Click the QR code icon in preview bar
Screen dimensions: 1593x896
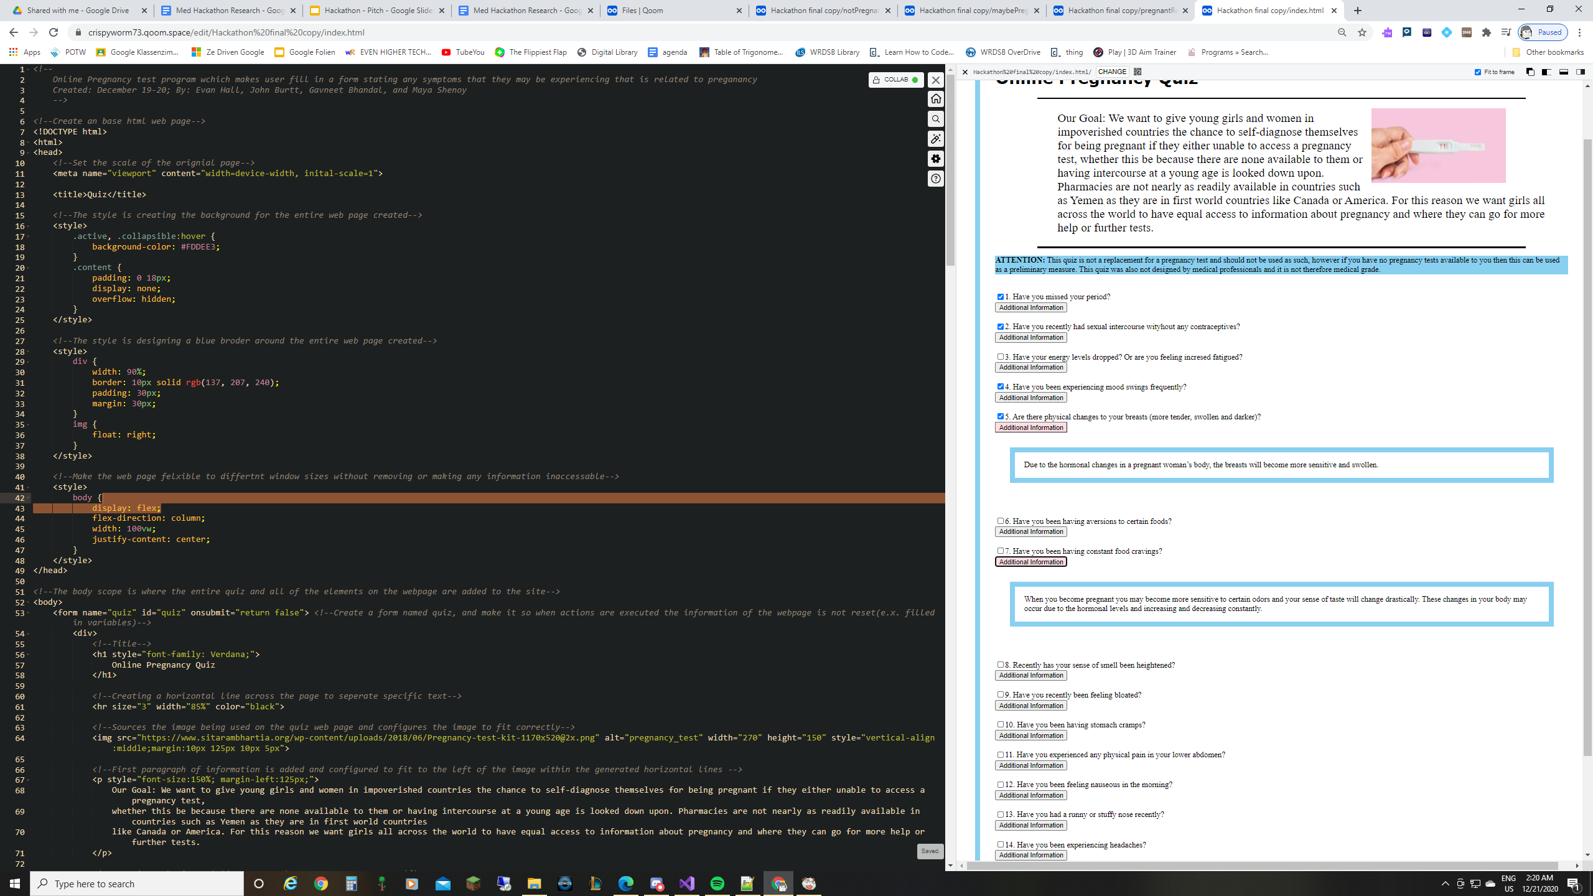(1138, 72)
